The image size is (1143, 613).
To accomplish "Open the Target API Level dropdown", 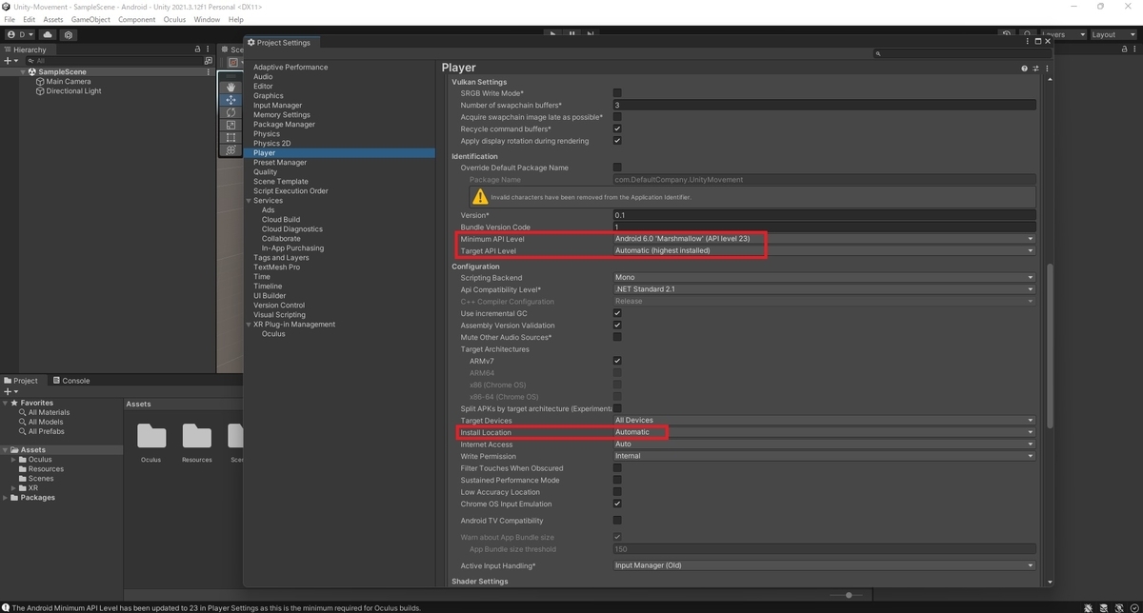I will (x=824, y=250).
